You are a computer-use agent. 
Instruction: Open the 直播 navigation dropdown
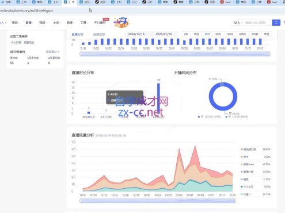[29, 22]
